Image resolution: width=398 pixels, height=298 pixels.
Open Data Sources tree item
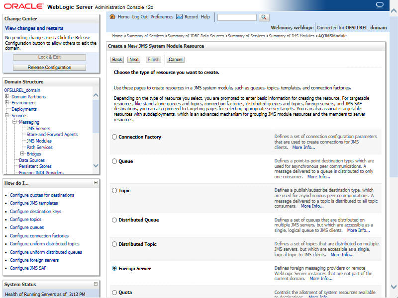click(32, 160)
